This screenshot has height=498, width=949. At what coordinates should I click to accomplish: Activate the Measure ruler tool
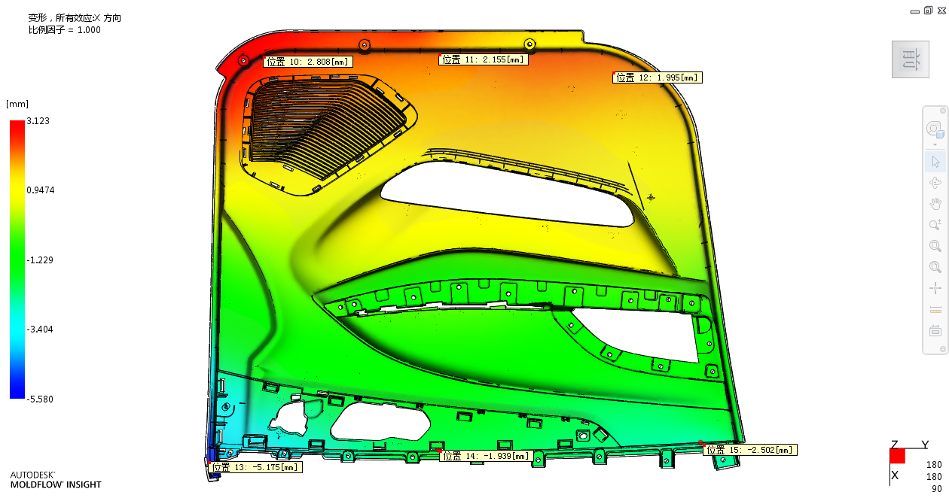tap(935, 309)
